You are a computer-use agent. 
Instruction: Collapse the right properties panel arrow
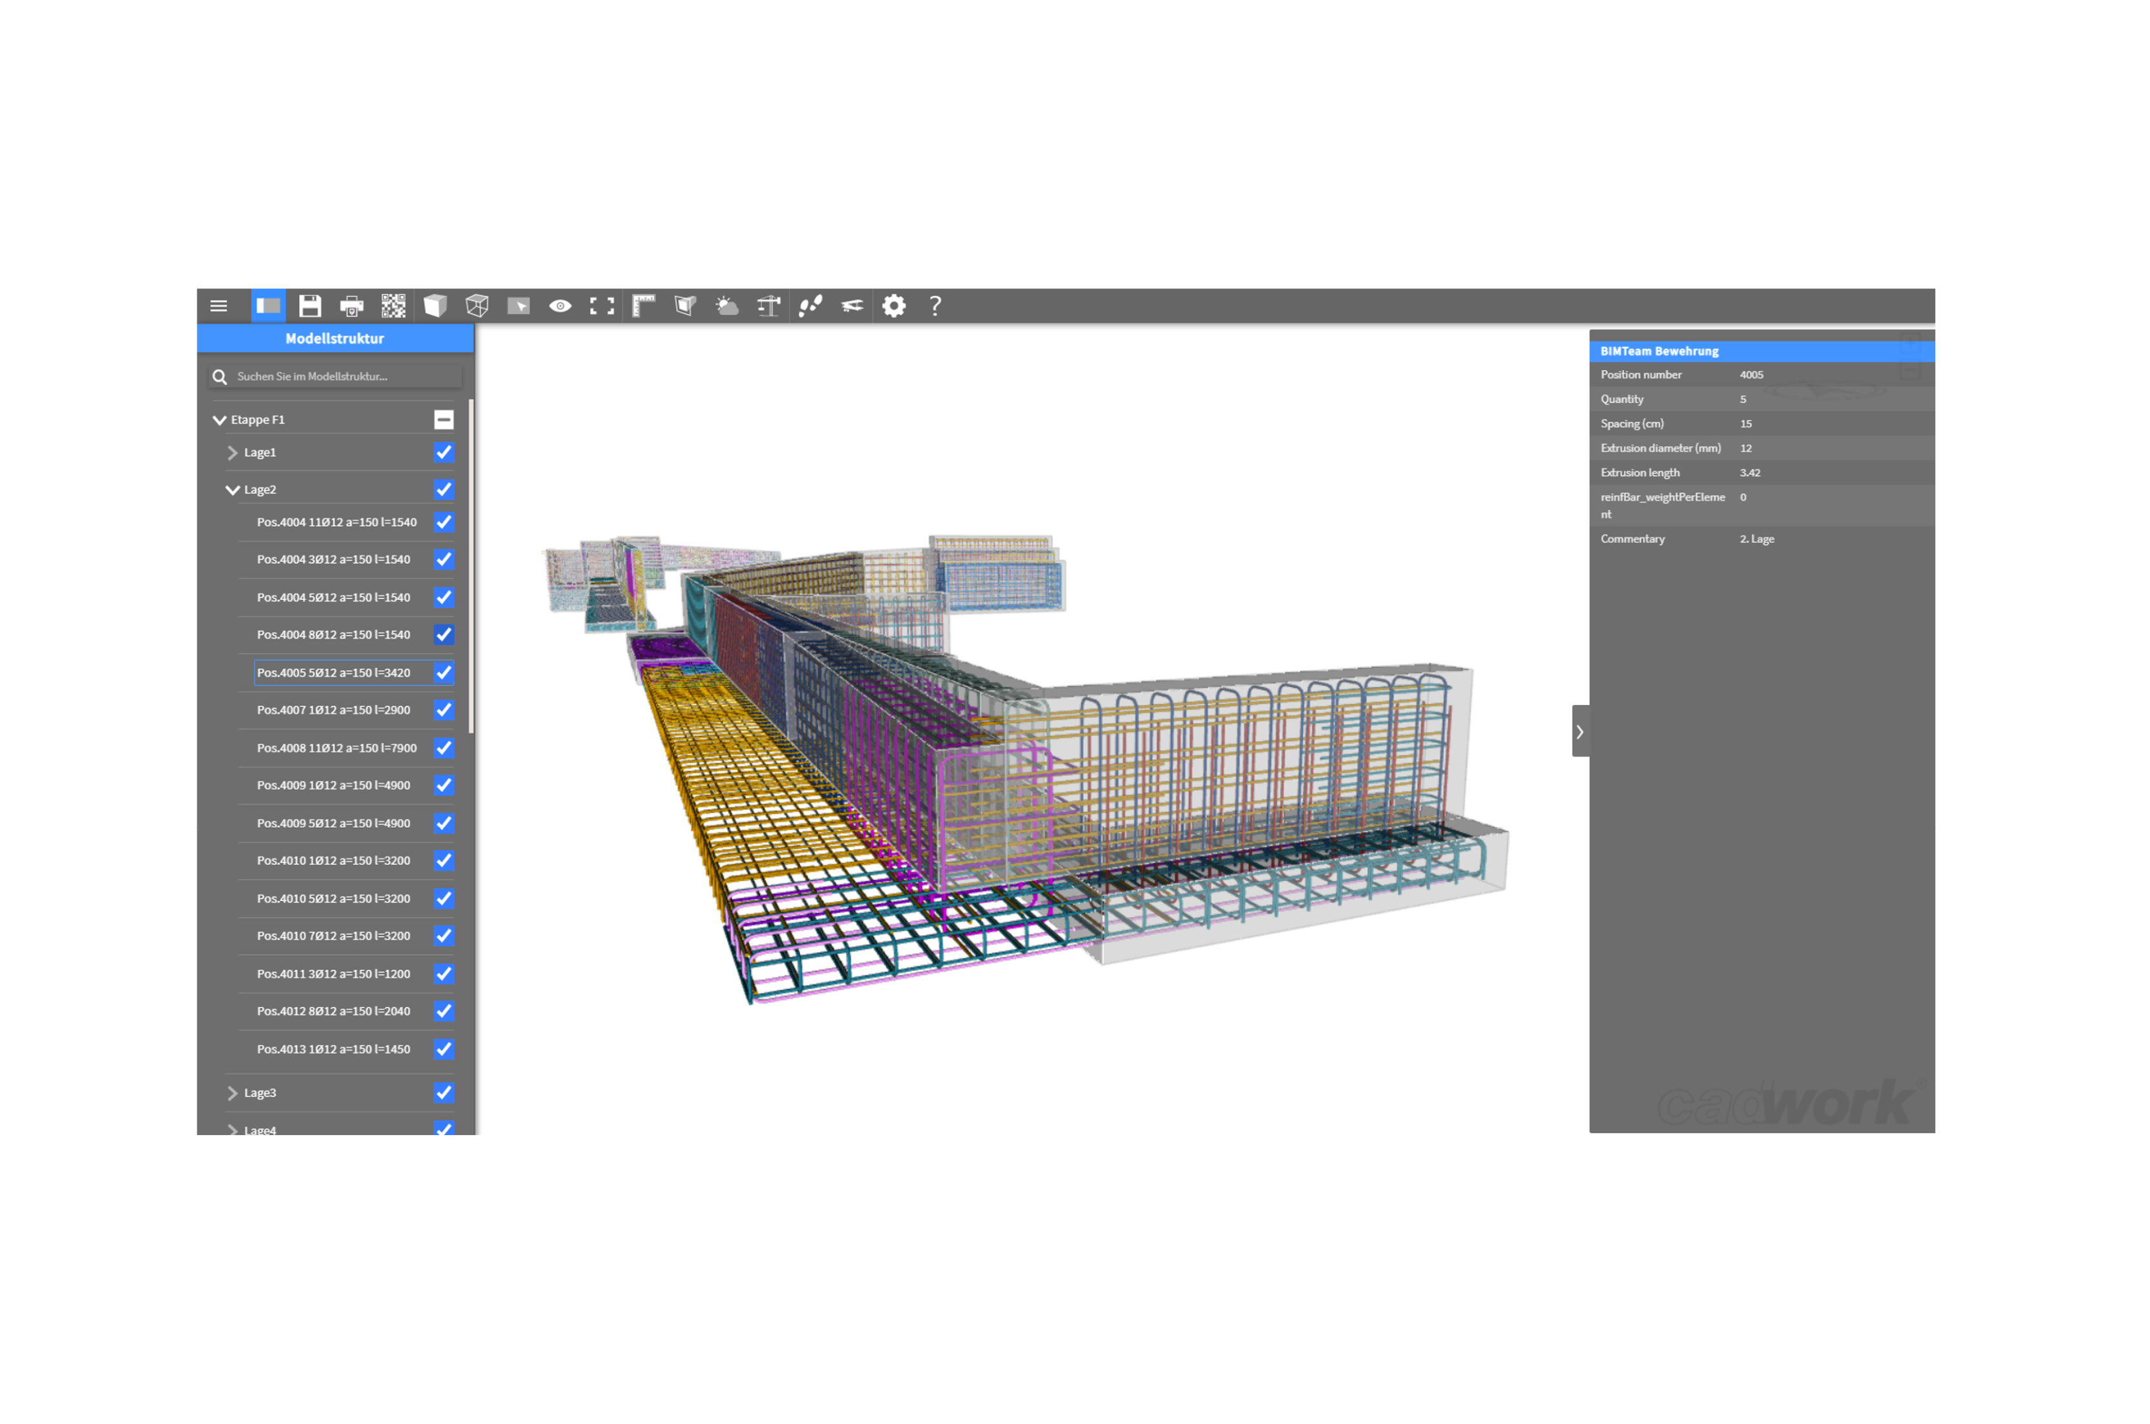tap(1580, 732)
